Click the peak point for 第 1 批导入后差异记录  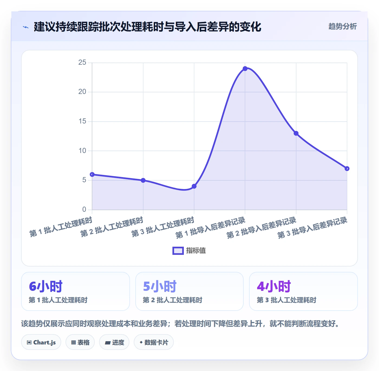[245, 69]
